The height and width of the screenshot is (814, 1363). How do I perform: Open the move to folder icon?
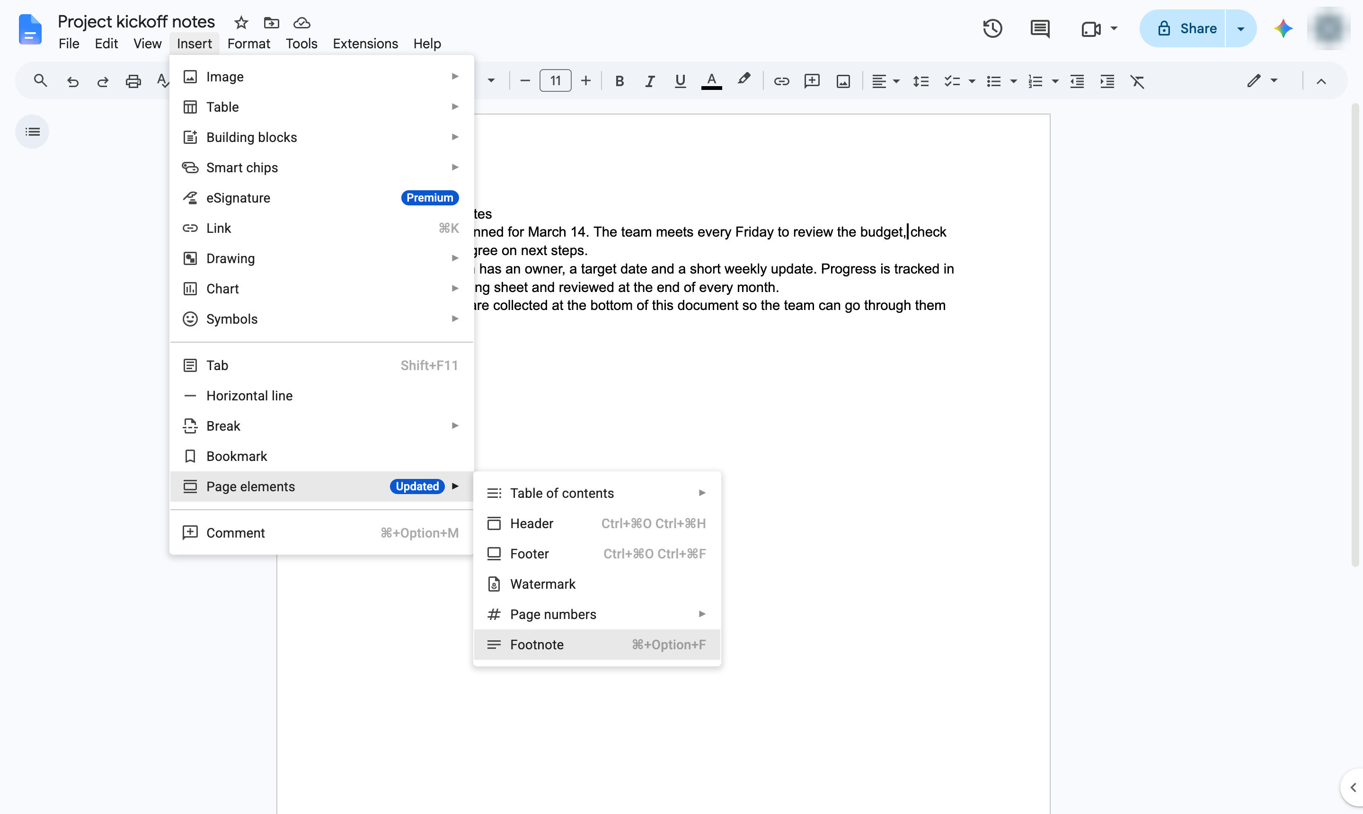click(272, 23)
